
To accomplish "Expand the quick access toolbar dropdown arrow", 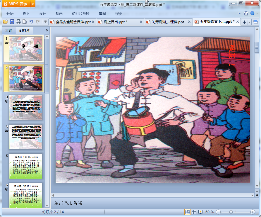I will click(45, 22).
